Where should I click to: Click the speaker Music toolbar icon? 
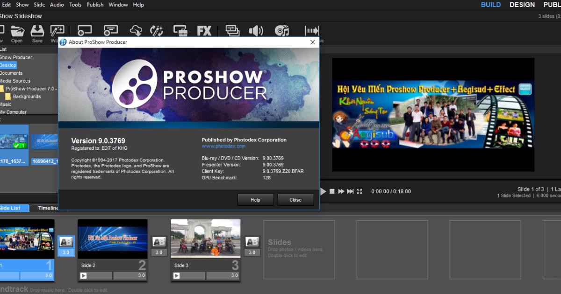pos(256,31)
